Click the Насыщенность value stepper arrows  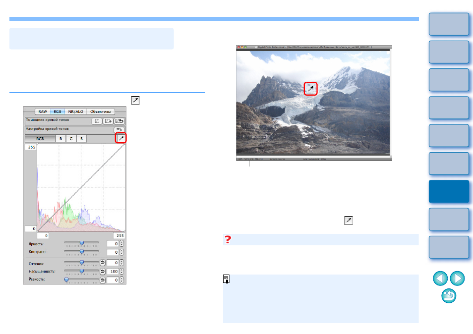click(121, 271)
